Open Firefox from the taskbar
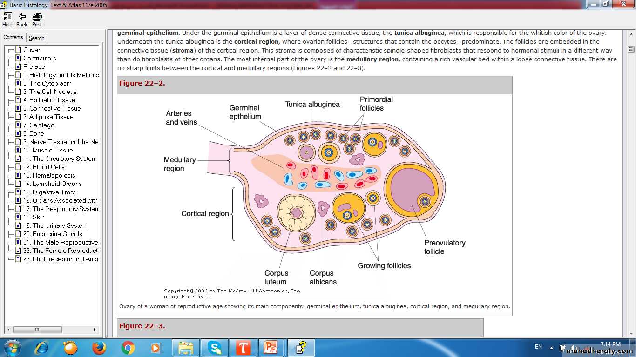636x357 pixels. (x=99, y=348)
